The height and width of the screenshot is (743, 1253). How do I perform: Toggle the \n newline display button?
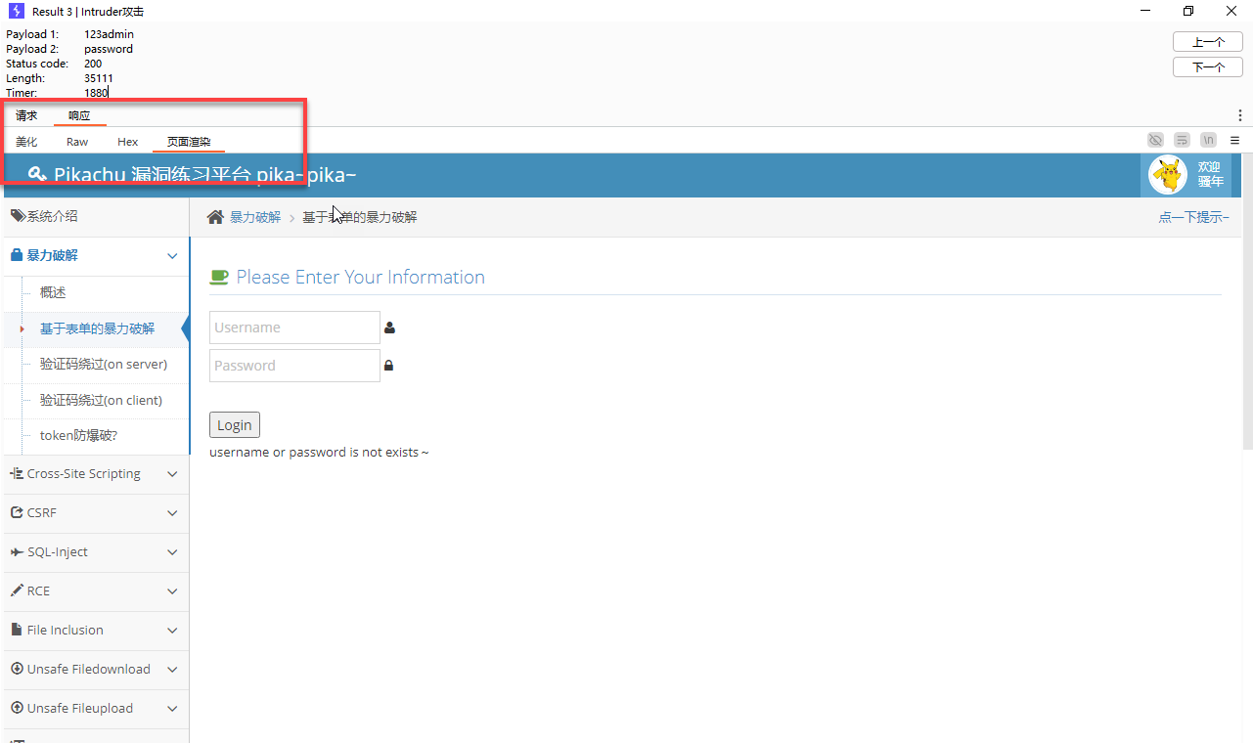click(x=1209, y=141)
